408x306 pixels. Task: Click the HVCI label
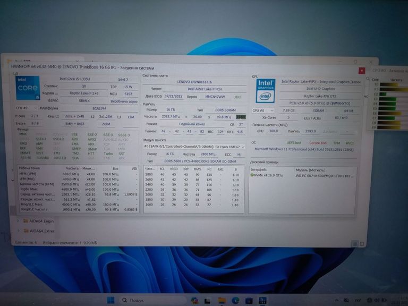click(350, 143)
